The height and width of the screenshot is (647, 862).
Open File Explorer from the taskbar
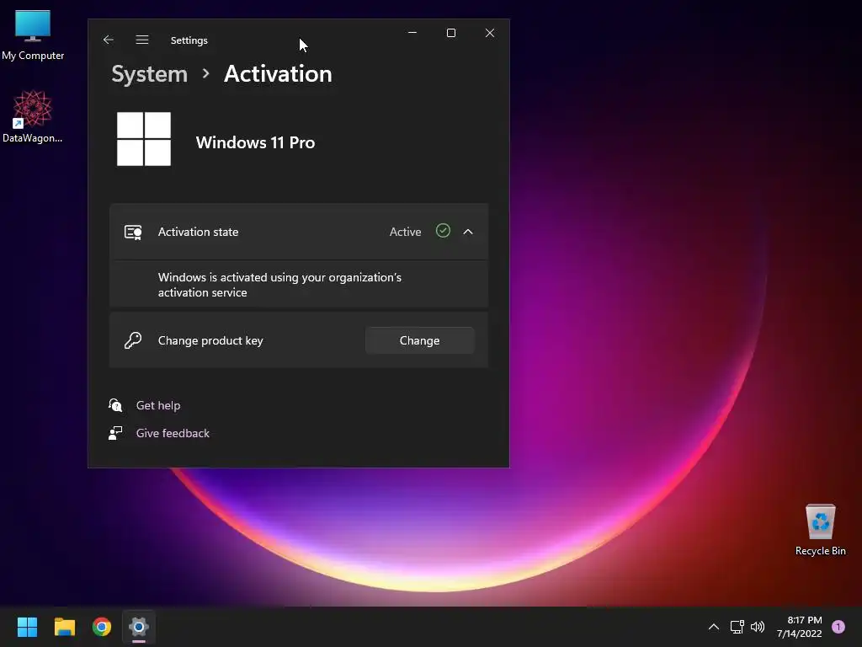(x=64, y=627)
